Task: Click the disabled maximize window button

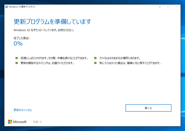Action: point(168,7)
